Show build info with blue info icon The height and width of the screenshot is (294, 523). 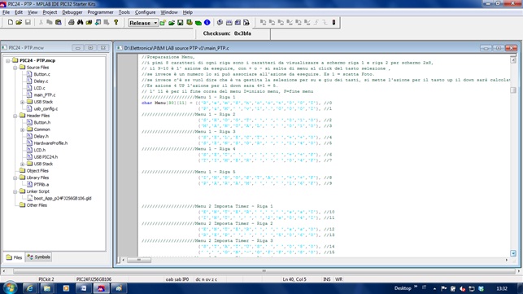tap(207, 22)
